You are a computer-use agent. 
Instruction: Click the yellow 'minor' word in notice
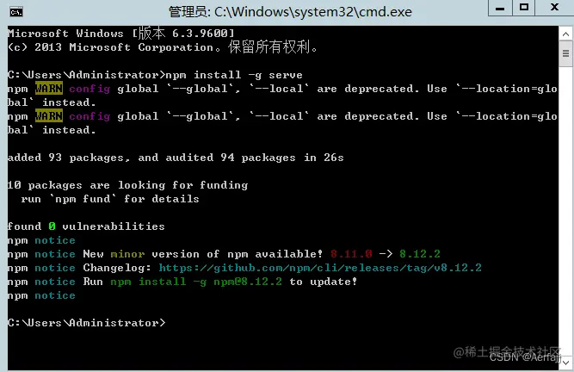(x=127, y=254)
